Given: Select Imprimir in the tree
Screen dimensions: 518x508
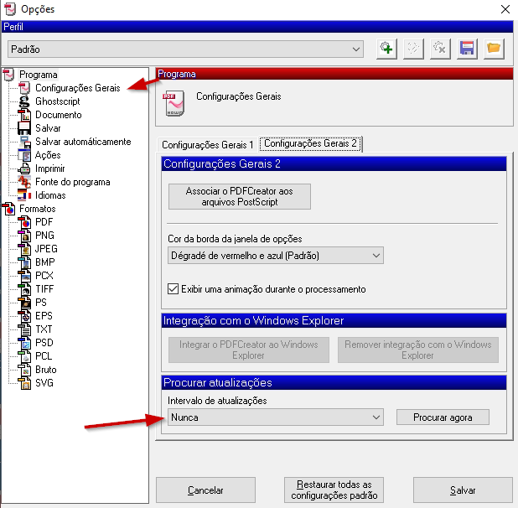Looking at the screenshot, I should point(50,168).
